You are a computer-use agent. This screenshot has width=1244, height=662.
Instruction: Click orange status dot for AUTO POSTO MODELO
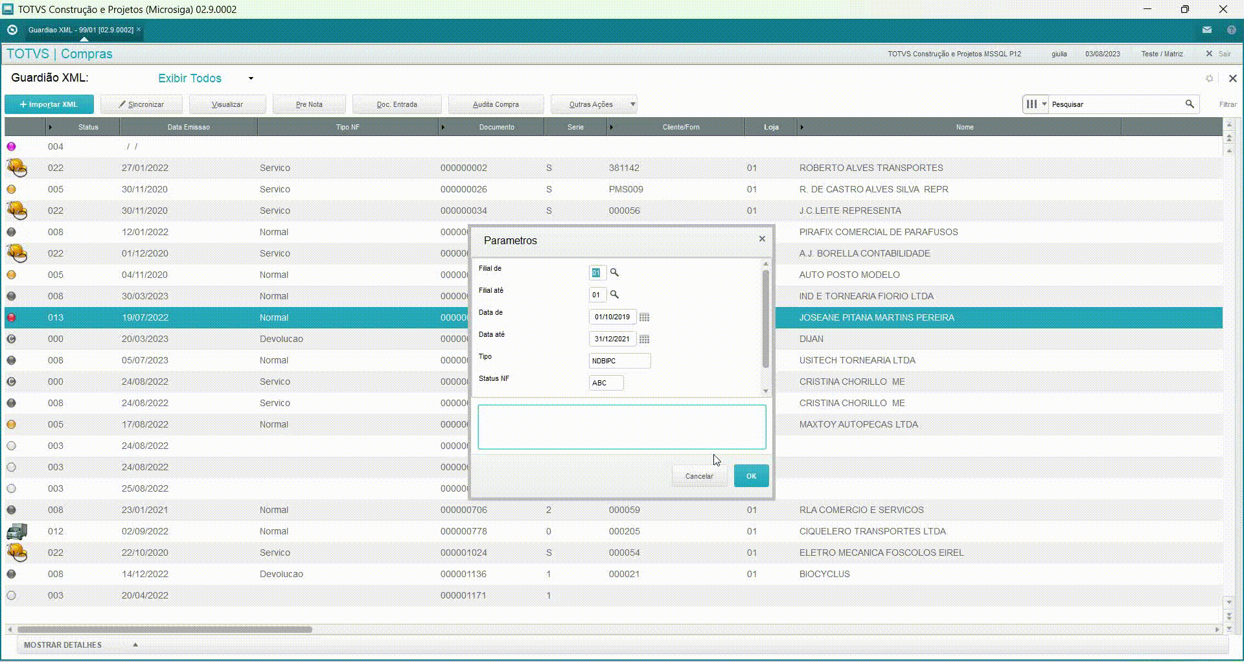tap(11, 275)
